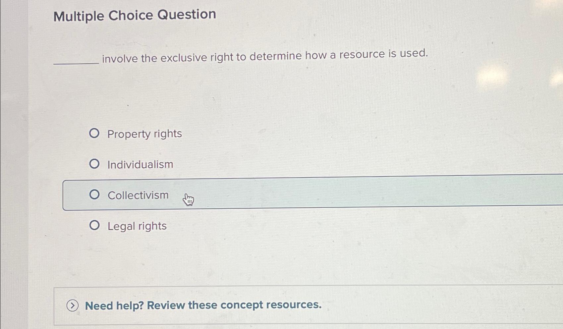Click the empty radio circle for Property rights
The height and width of the screenshot is (329, 563).
tap(95, 134)
